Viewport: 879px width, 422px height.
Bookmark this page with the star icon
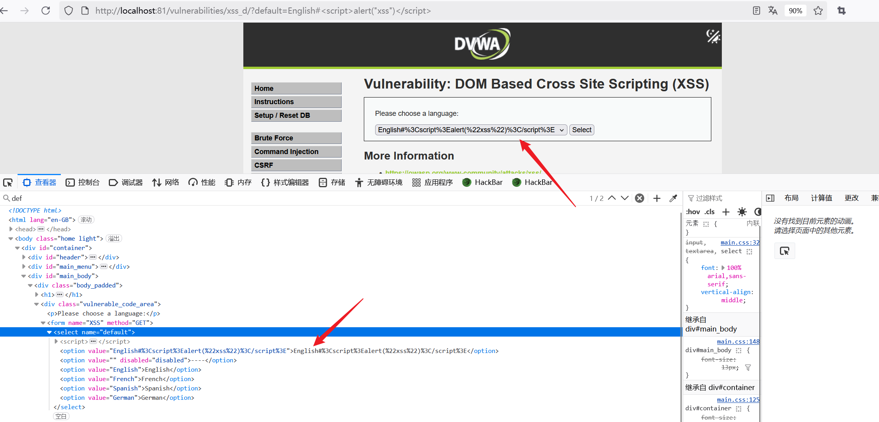click(818, 11)
